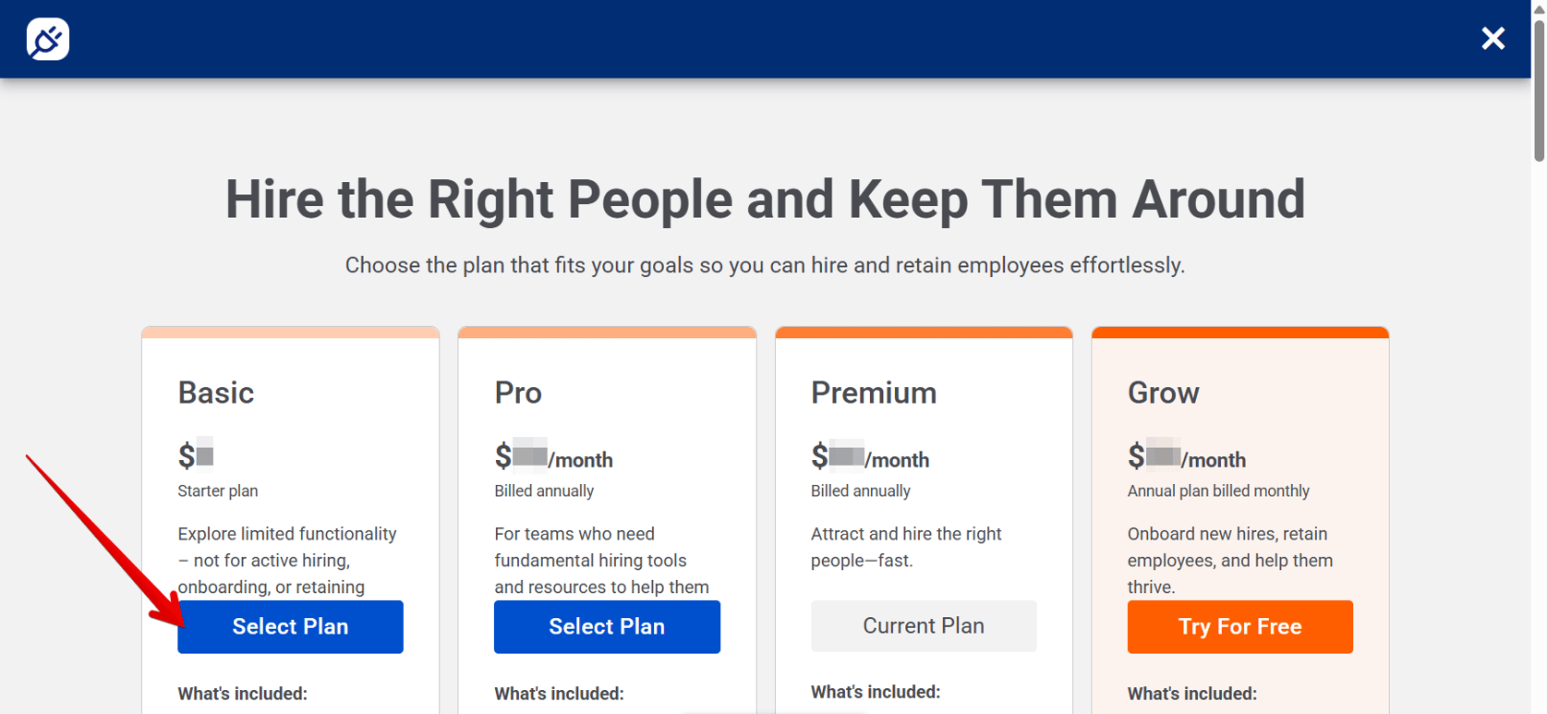Click the X to close the pricing modal
The height and width of the screenshot is (714, 1547).
[1493, 38]
